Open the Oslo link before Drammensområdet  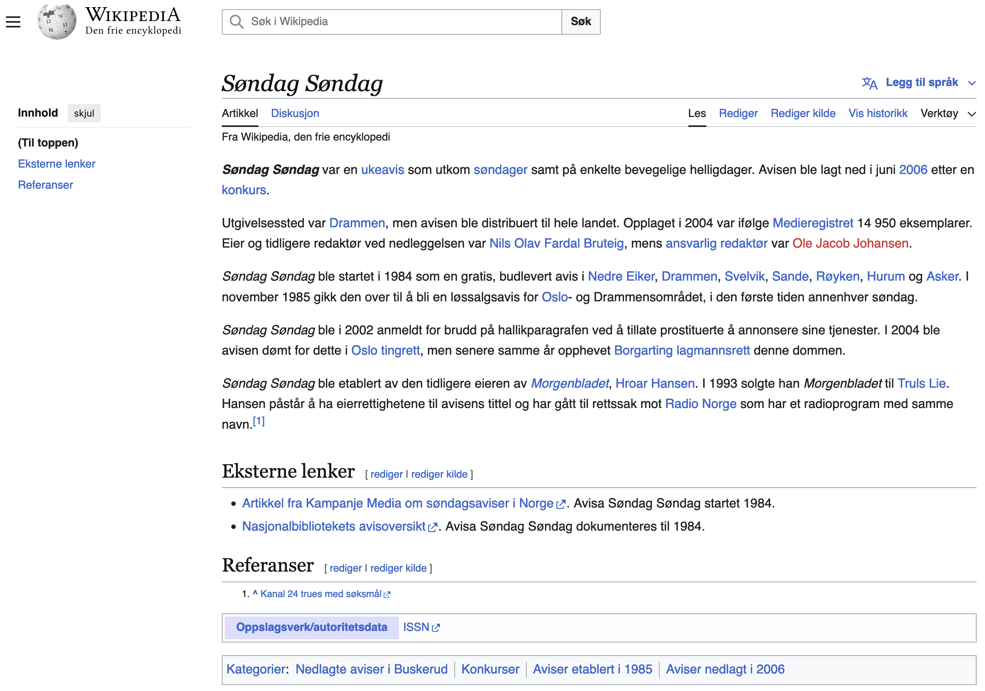click(555, 297)
